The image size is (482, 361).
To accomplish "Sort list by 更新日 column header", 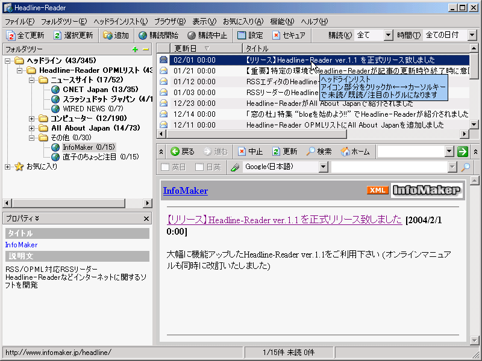I will coord(206,49).
